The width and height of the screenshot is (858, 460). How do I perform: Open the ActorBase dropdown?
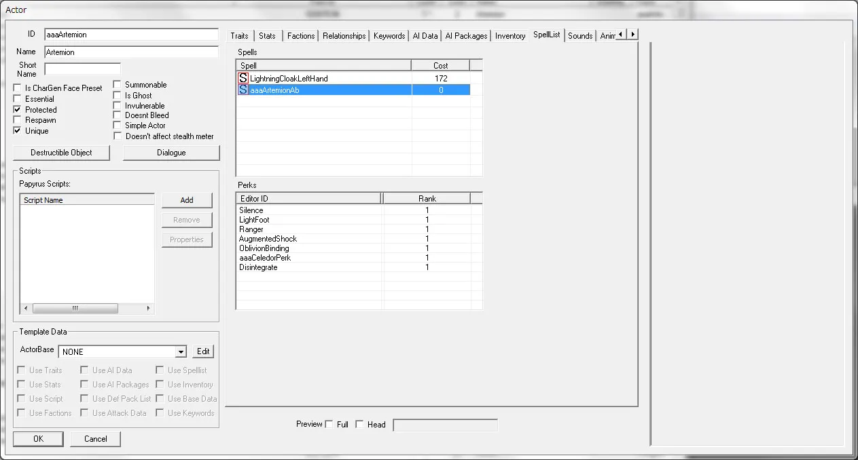coord(180,351)
